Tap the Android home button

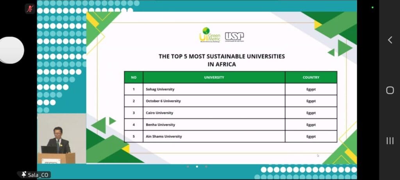[x=390, y=90]
